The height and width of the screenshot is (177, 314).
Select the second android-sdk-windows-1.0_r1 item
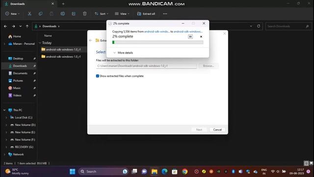click(x=63, y=57)
